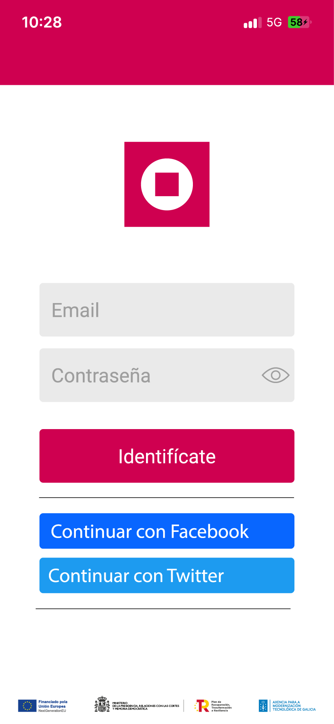Tap the 5G network indicator
Image resolution: width=334 pixels, height=724 pixels.
point(274,22)
